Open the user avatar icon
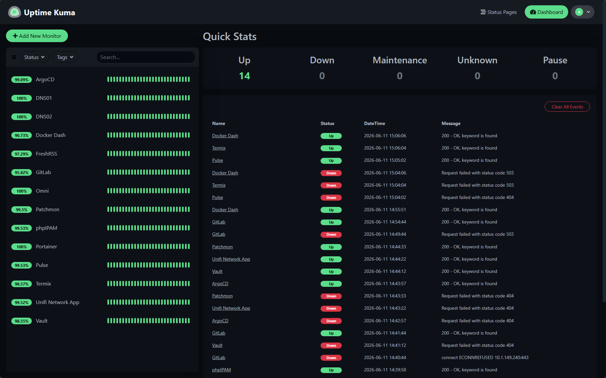 click(579, 12)
